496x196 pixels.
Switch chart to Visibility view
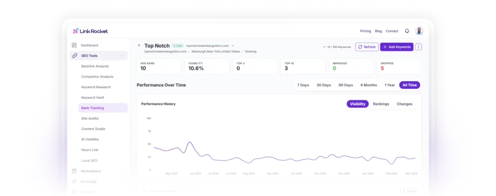357,104
